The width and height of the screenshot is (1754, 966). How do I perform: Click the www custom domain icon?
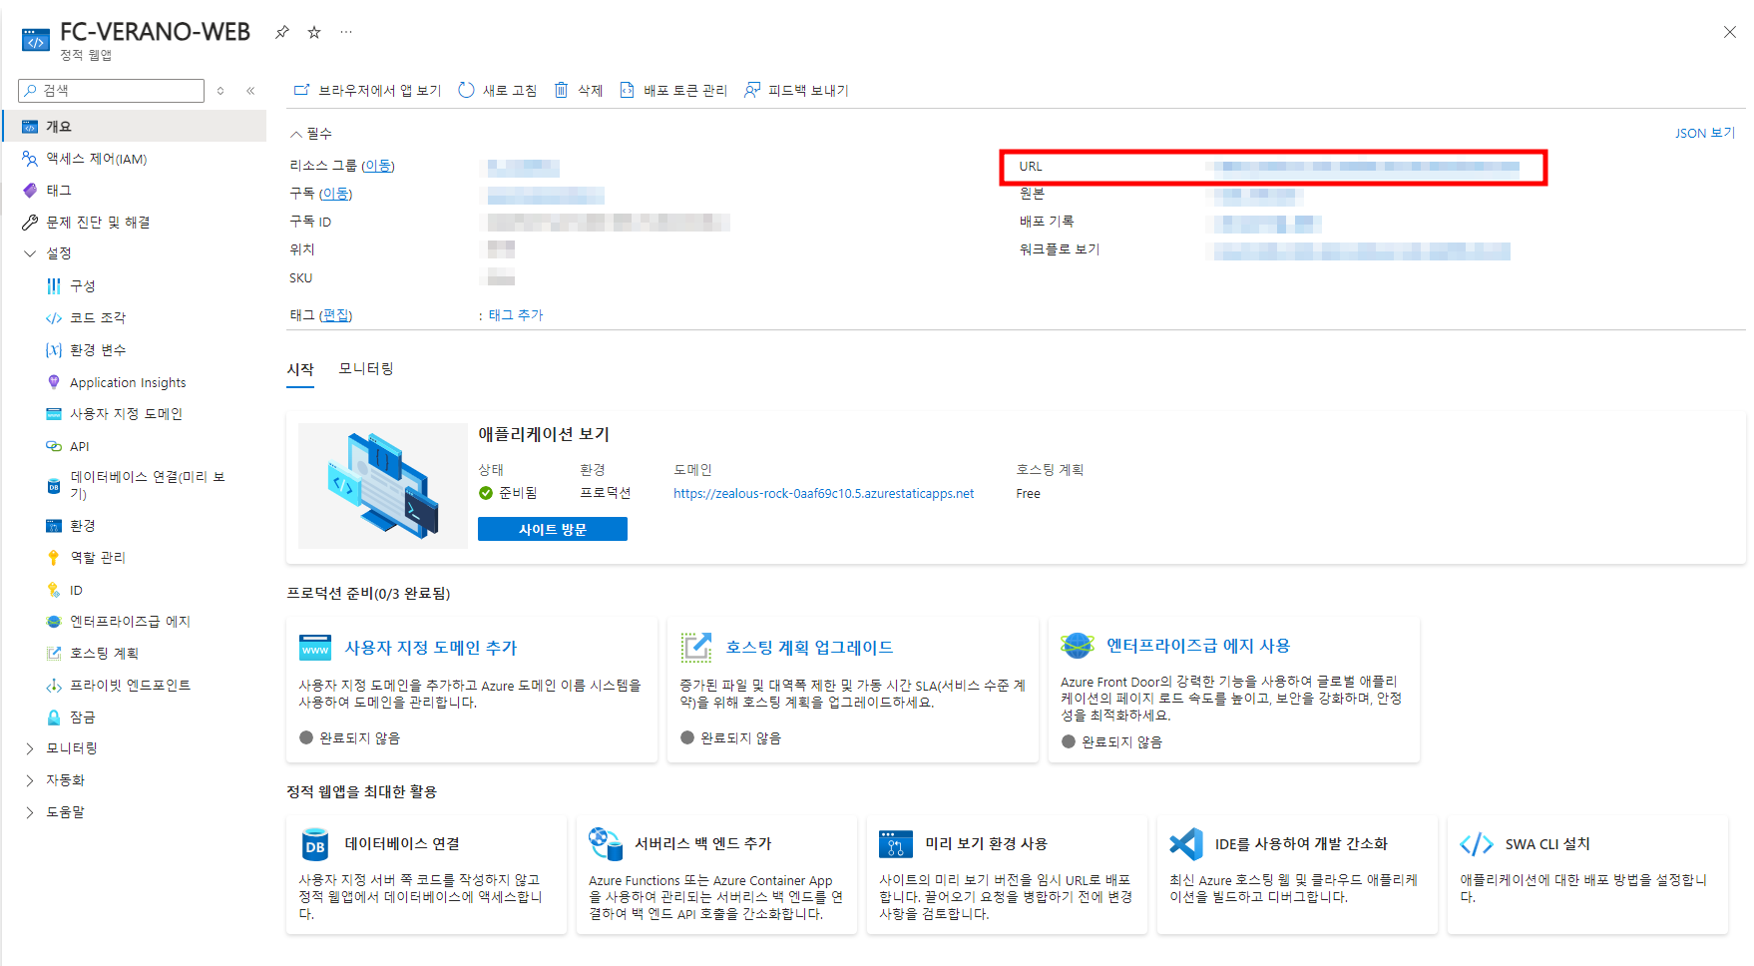[315, 648]
